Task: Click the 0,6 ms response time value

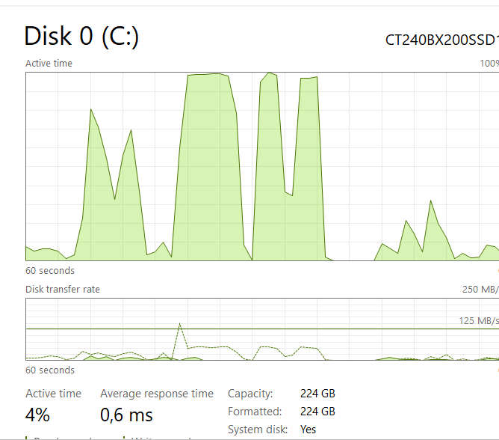Action: point(126,415)
